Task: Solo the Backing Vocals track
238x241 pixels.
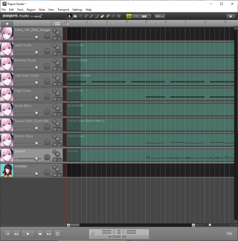Action: [x=54, y=61]
